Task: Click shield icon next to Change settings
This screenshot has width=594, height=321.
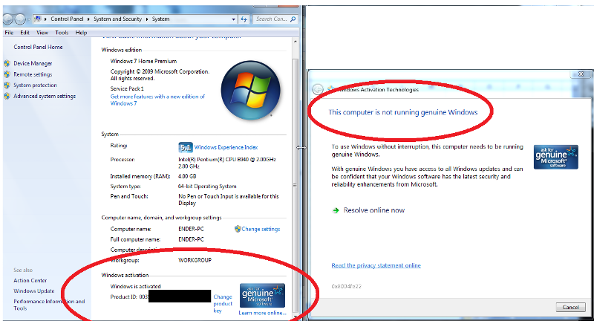Action: [238, 229]
